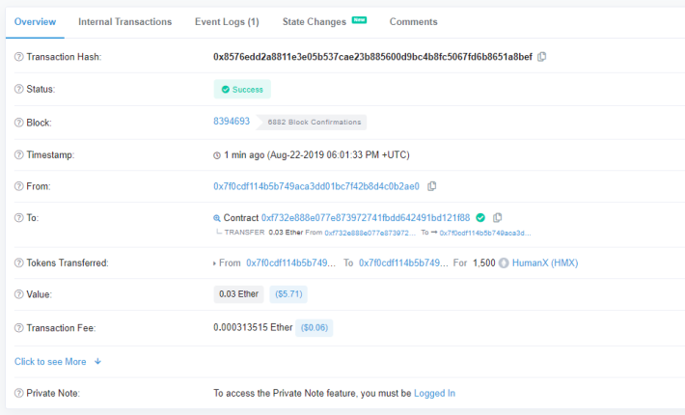Click the 0.000313515 Ether fee text
The width and height of the screenshot is (685, 415).
click(x=253, y=327)
